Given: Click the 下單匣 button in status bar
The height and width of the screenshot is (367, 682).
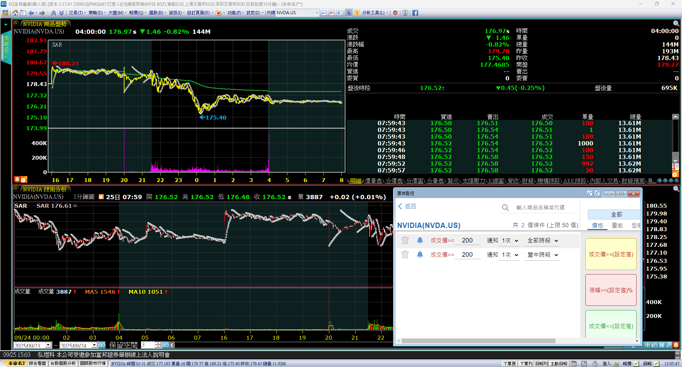Looking at the screenshot, I should [509, 363].
